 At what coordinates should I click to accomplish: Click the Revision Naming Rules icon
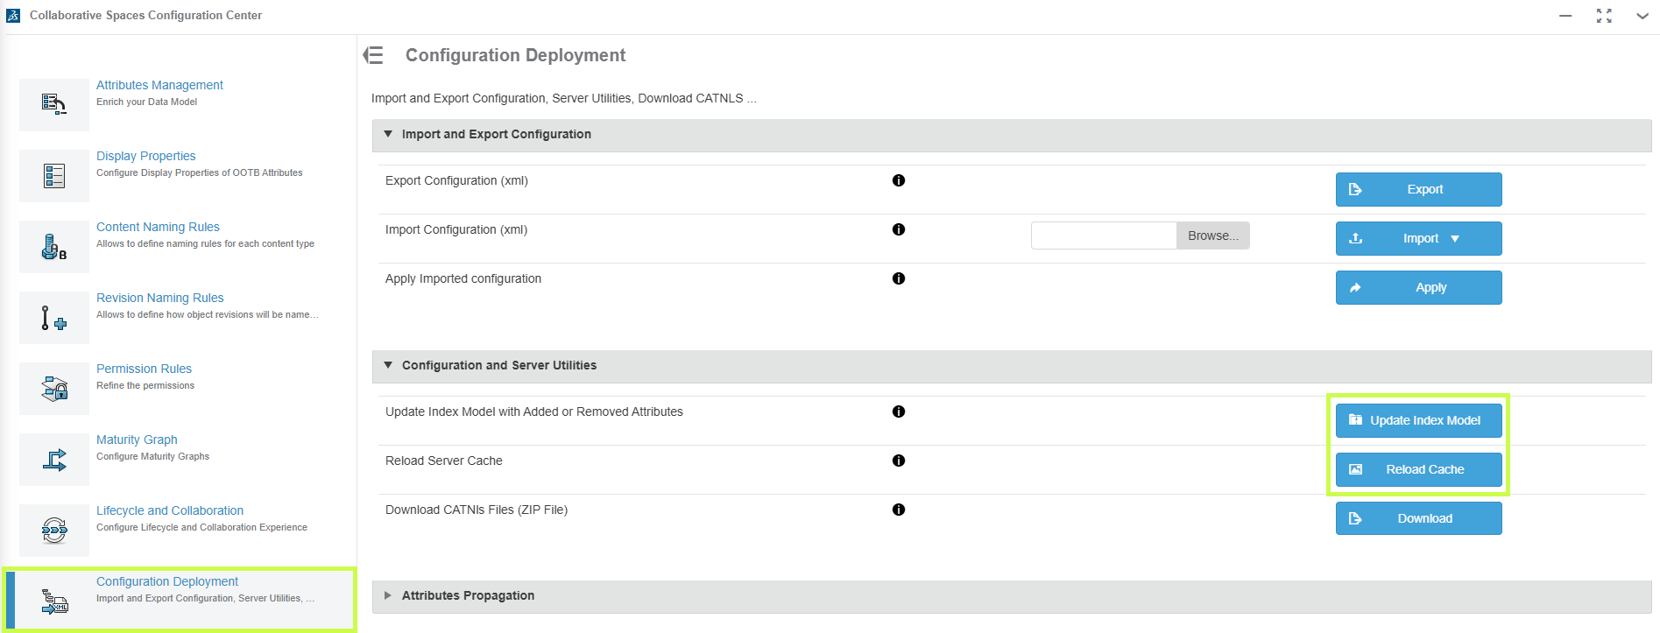coord(54,318)
